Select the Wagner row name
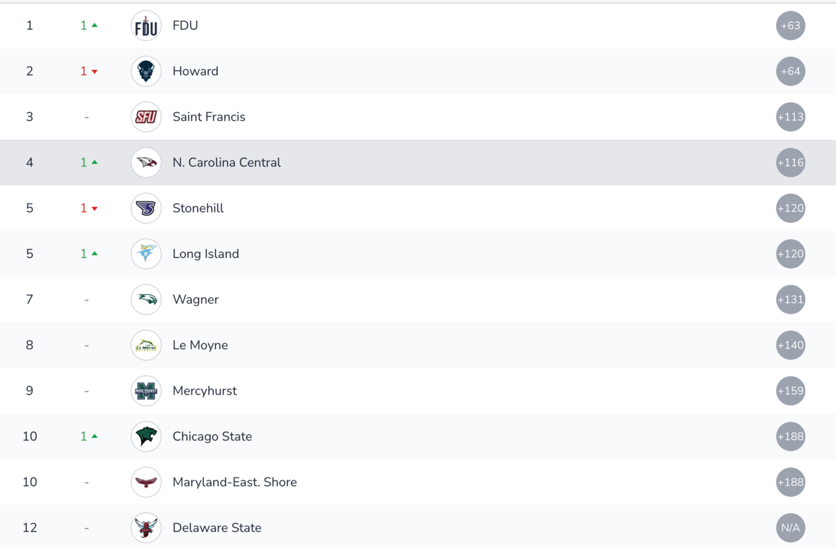Image resolution: width=836 pixels, height=547 pixels. point(195,299)
